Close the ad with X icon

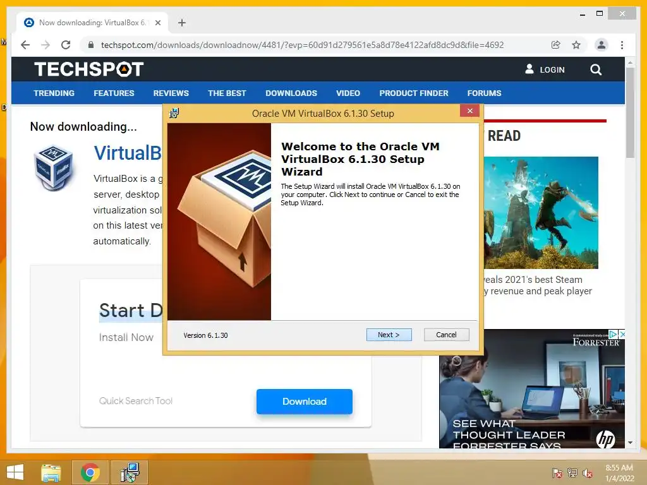[x=622, y=334]
